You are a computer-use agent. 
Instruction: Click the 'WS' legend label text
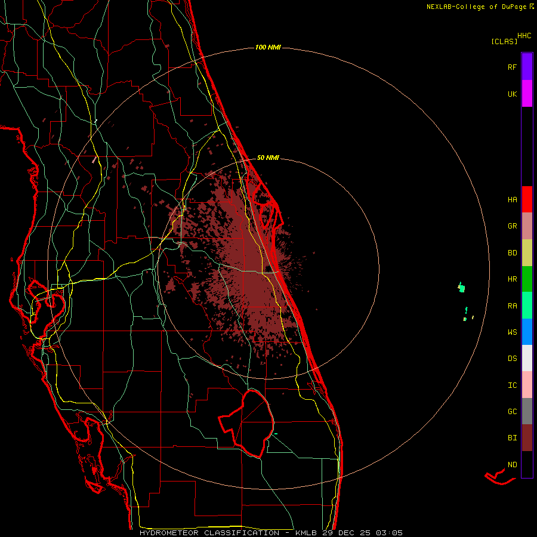(512, 332)
